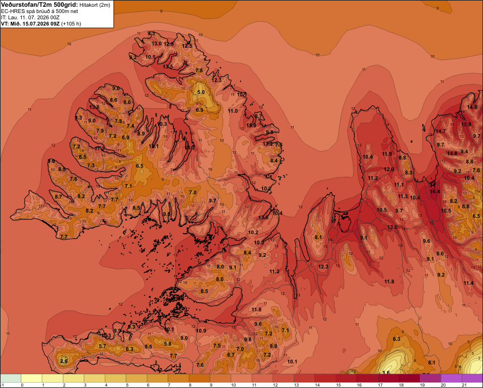Screen dimensions: 483x388
Task: Select the 11.9 temperature label
Action: (387, 154)
